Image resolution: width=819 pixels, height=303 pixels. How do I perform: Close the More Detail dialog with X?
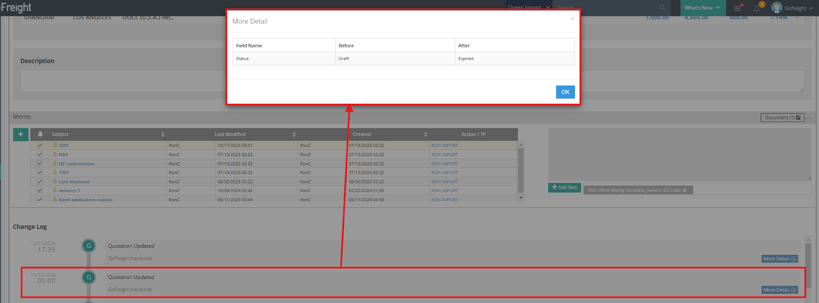pos(572,18)
